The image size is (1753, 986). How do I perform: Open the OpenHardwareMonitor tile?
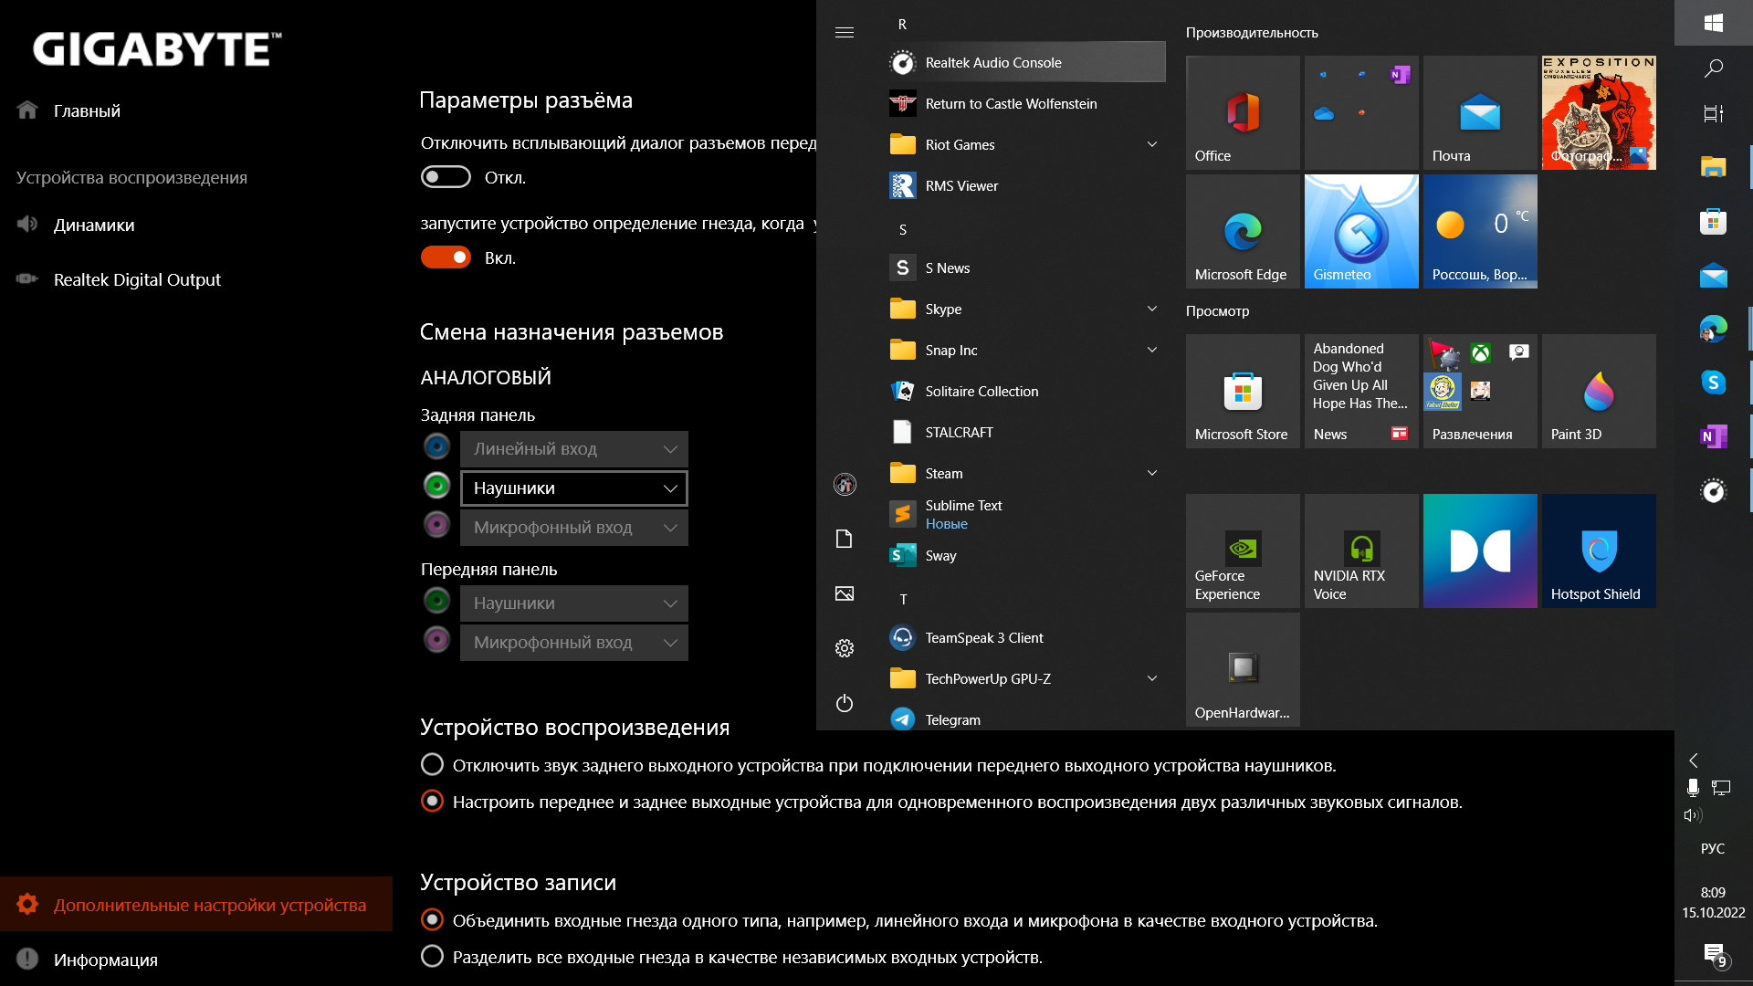1243,669
